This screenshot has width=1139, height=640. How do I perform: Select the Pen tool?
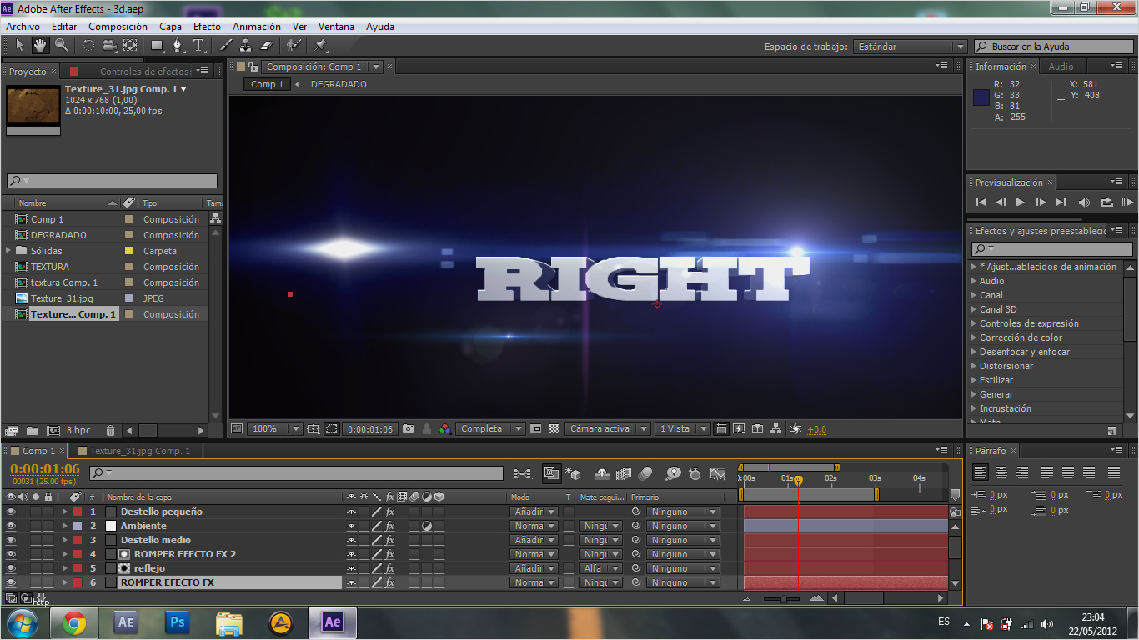tap(176, 46)
